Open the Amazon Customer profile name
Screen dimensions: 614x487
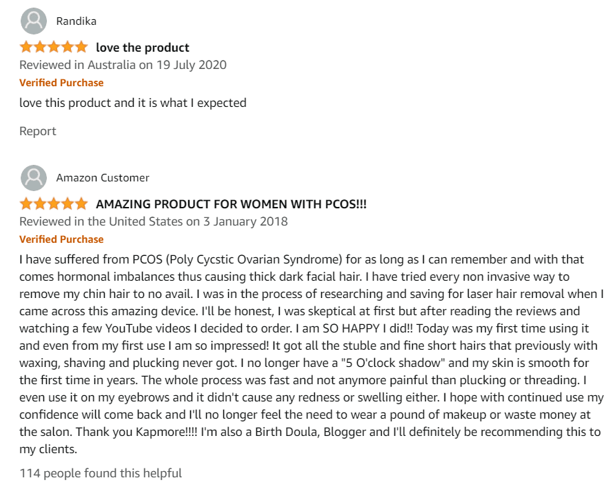point(103,178)
